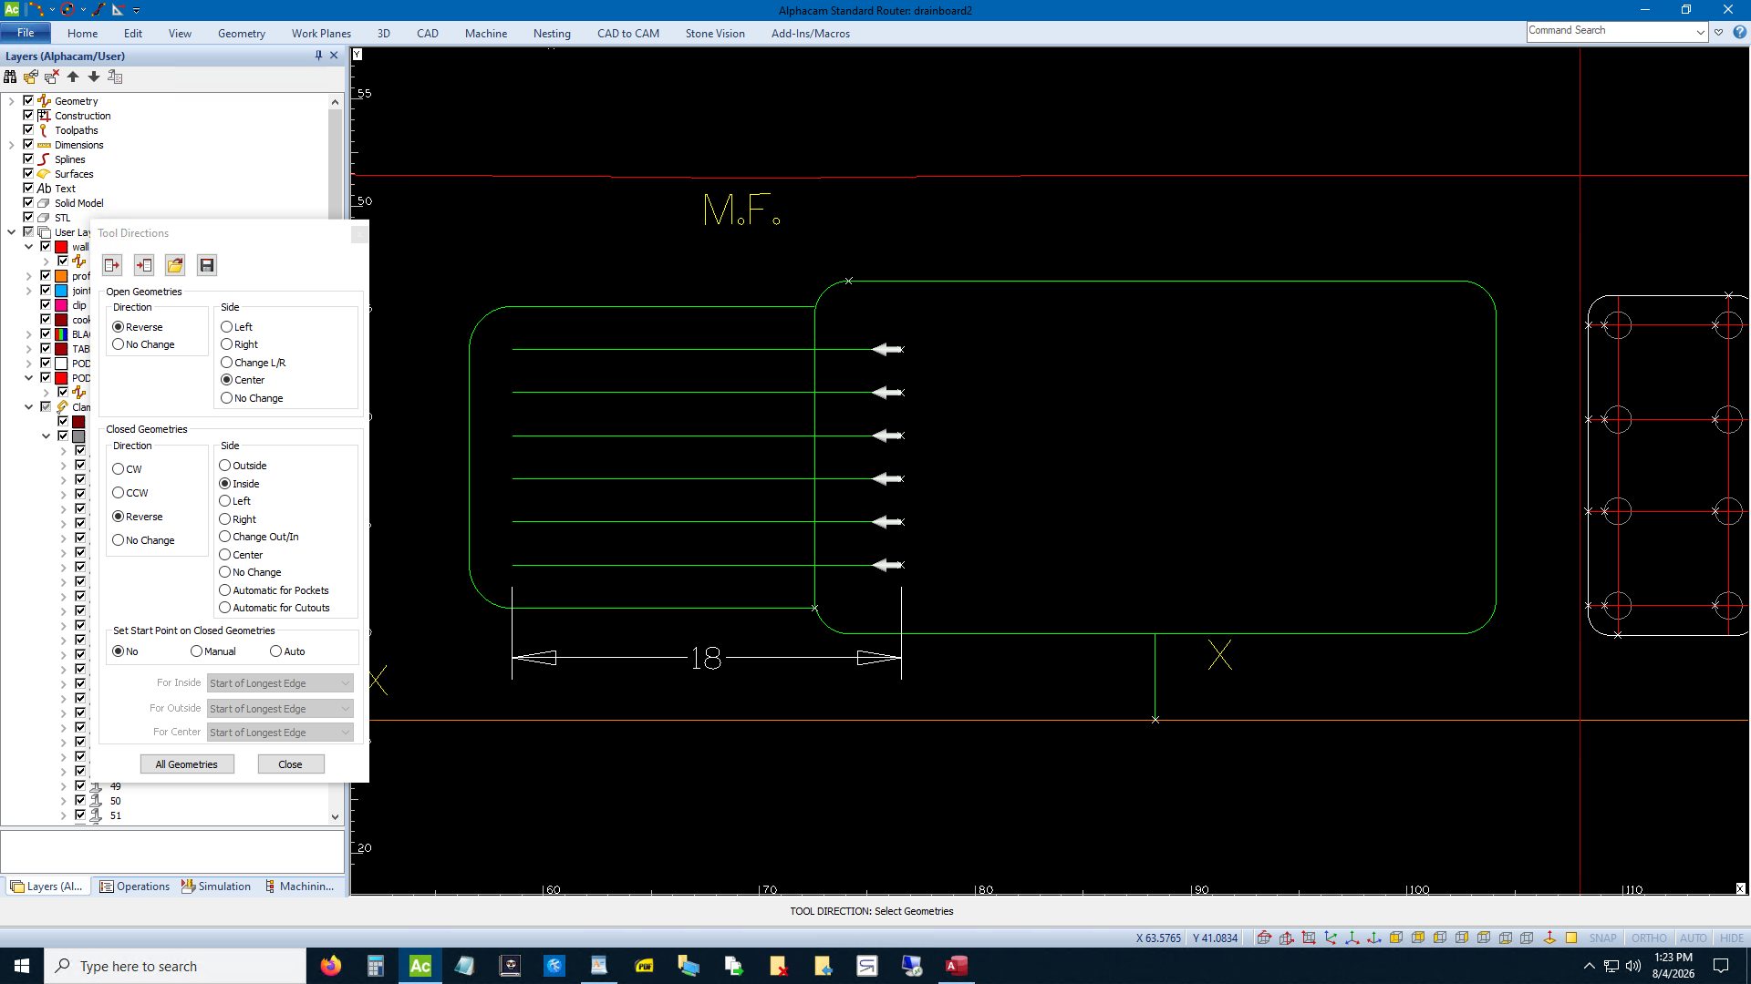1751x984 pixels.
Task: Click the second import arrow icon in Tool Directions
Action: (144, 265)
